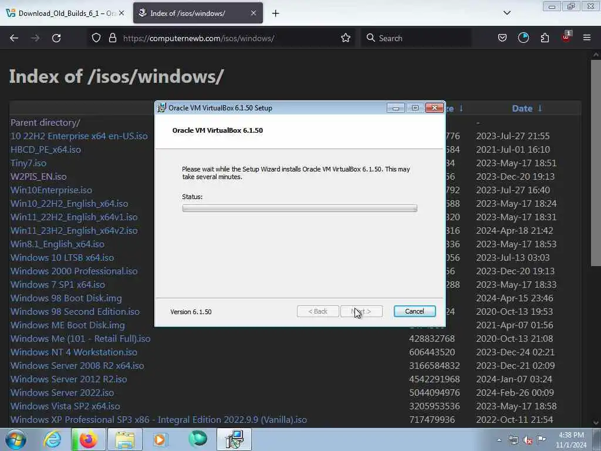Open uBlock Origin extension icon
The height and width of the screenshot is (451, 601).
(566, 37)
